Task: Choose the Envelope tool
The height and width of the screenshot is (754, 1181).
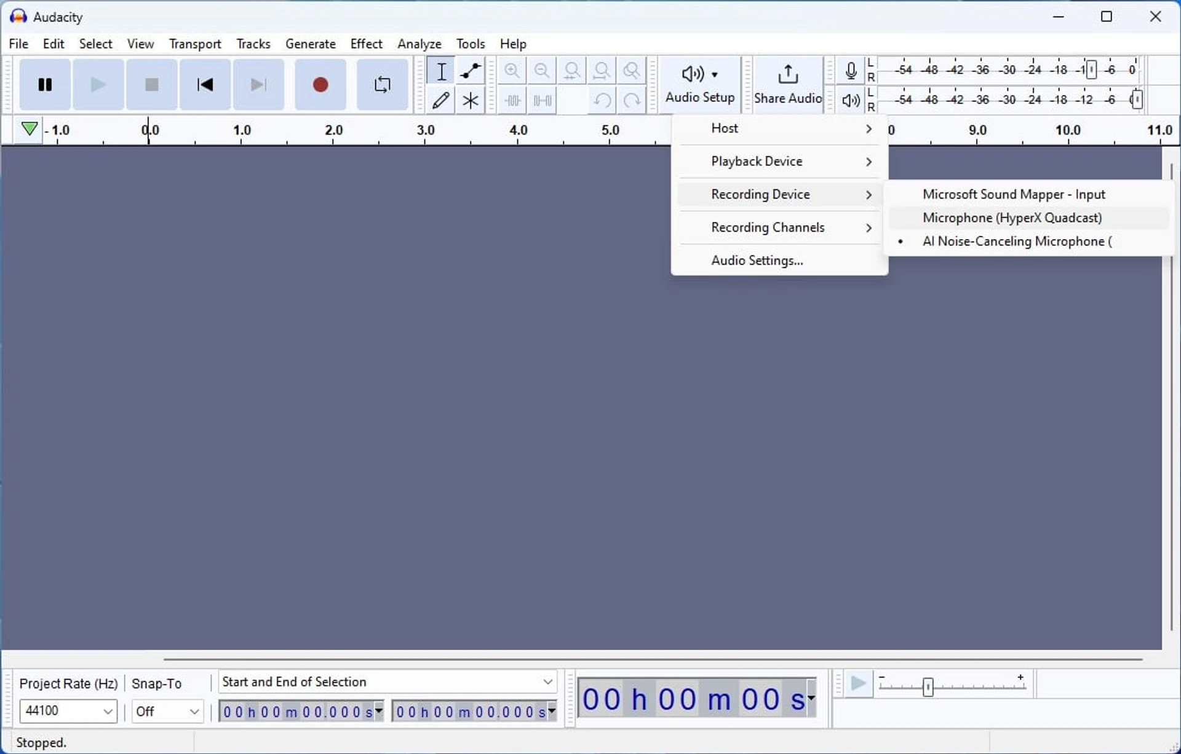Action: pos(471,71)
